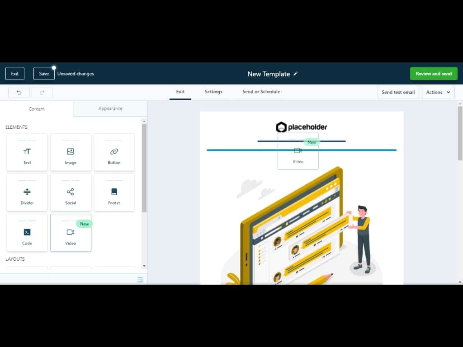Go to Send or Schedule tab

261,92
